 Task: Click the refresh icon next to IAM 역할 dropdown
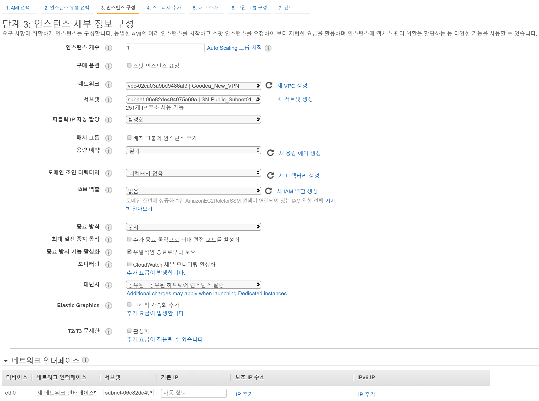coord(268,191)
